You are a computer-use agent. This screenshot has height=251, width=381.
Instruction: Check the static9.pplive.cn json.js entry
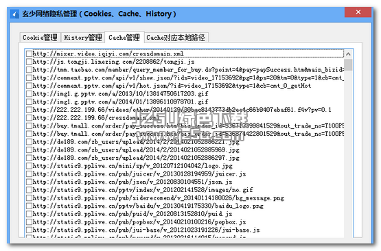tap(29, 182)
